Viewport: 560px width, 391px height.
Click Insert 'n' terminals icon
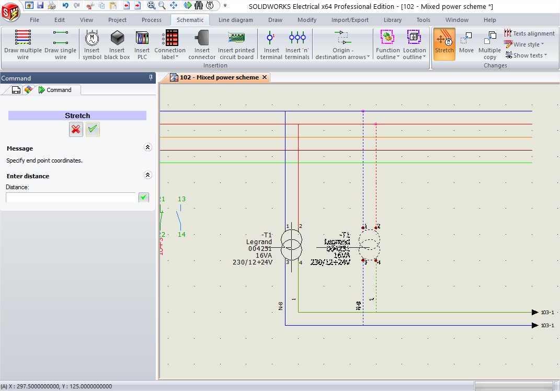tap(297, 44)
